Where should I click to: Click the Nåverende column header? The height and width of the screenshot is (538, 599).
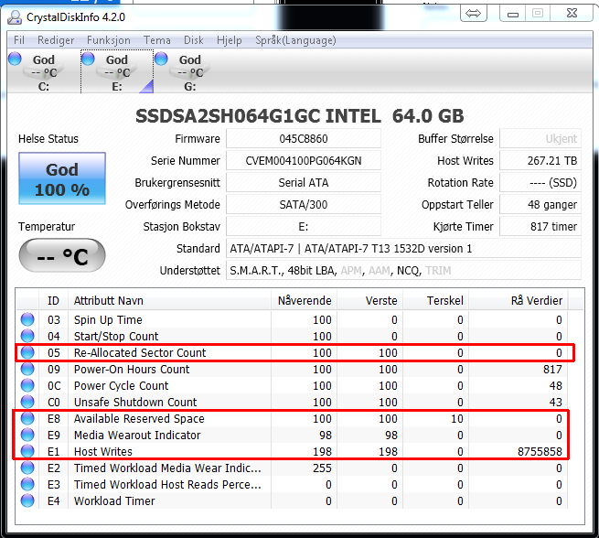[305, 300]
